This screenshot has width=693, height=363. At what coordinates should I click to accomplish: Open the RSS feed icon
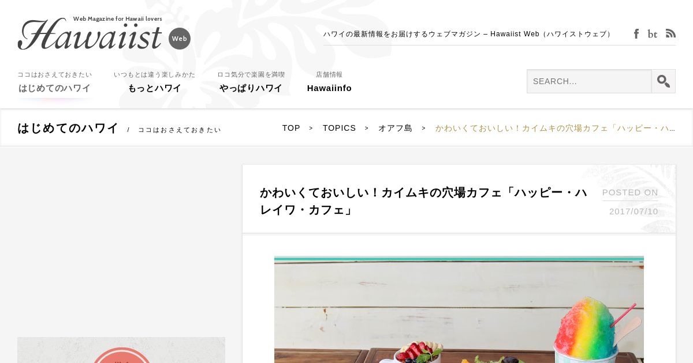(x=670, y=33)
